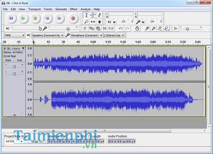213x154 pixels.
Task: Select the Multi-Tool asterisk mode
Action: [x=99, y=22]
